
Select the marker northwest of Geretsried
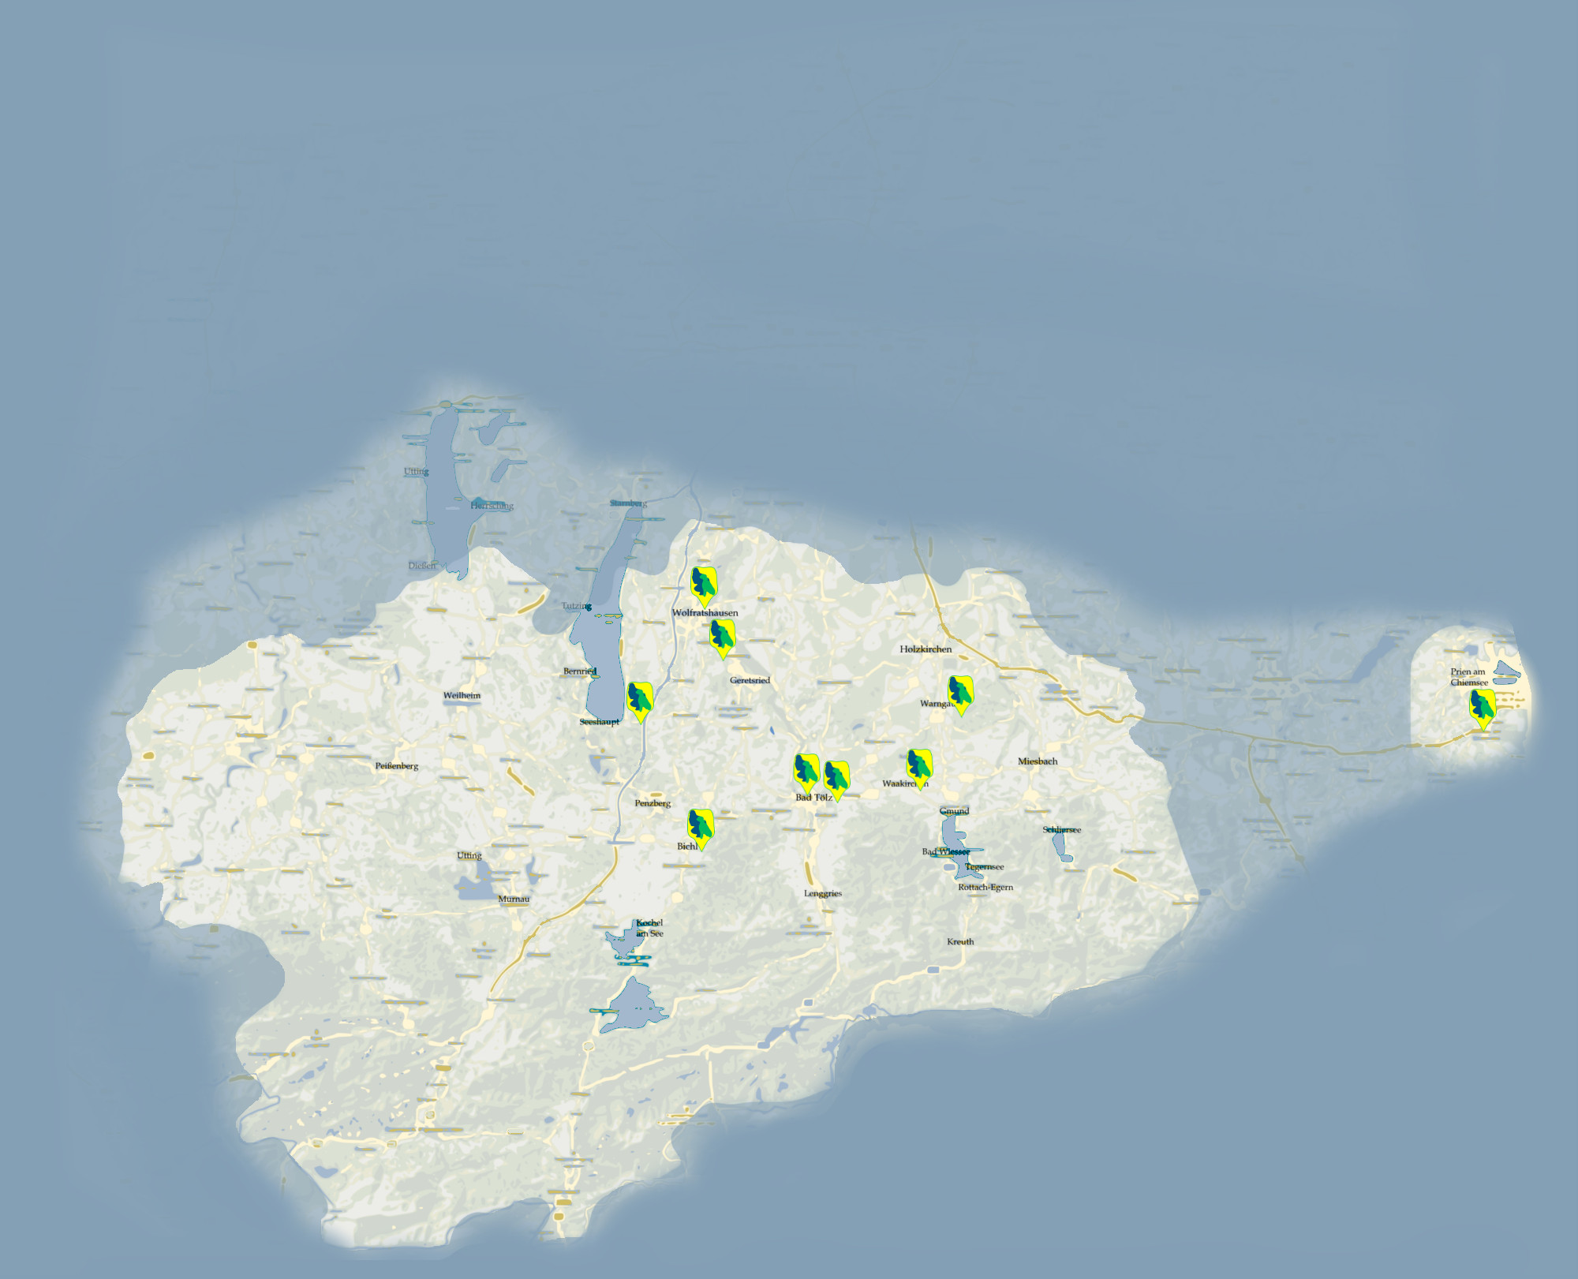pyautogui.click(x=722, y=637)
